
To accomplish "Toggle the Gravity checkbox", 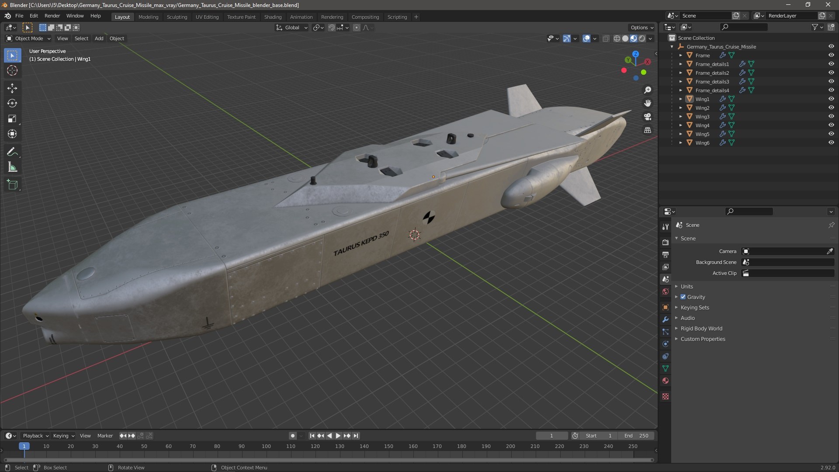I will click(683, 297).
